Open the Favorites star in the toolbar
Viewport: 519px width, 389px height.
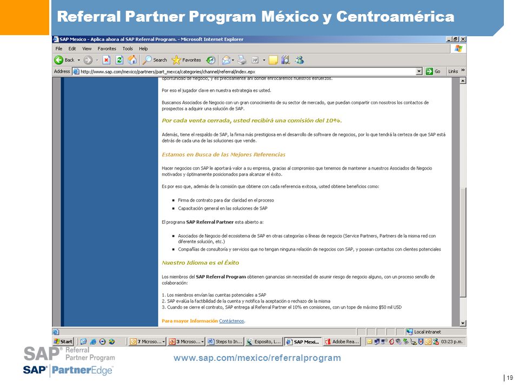point(187,60)
